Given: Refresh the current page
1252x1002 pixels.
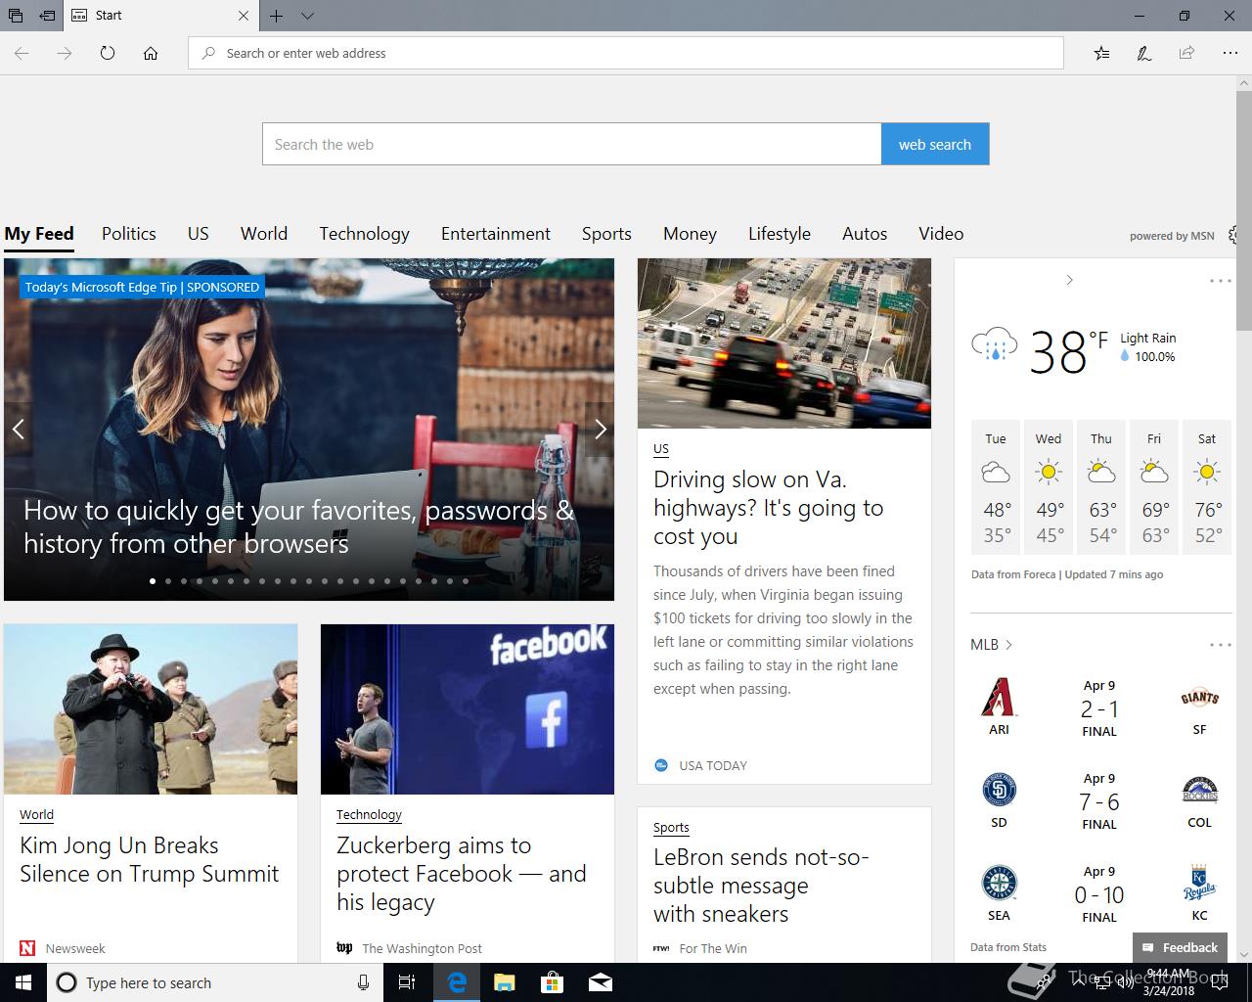Looking at the screenshot, I should point(108,53).
